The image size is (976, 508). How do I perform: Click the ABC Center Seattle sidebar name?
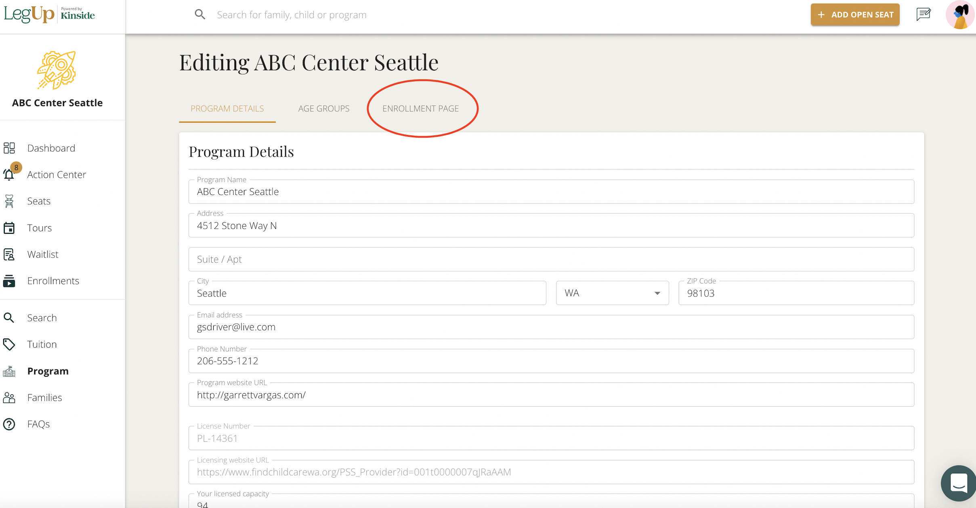(57, 103)
